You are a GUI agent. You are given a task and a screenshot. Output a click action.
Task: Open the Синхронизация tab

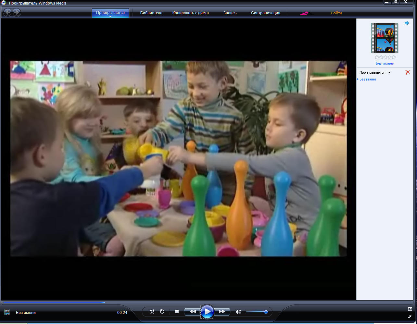265,13
